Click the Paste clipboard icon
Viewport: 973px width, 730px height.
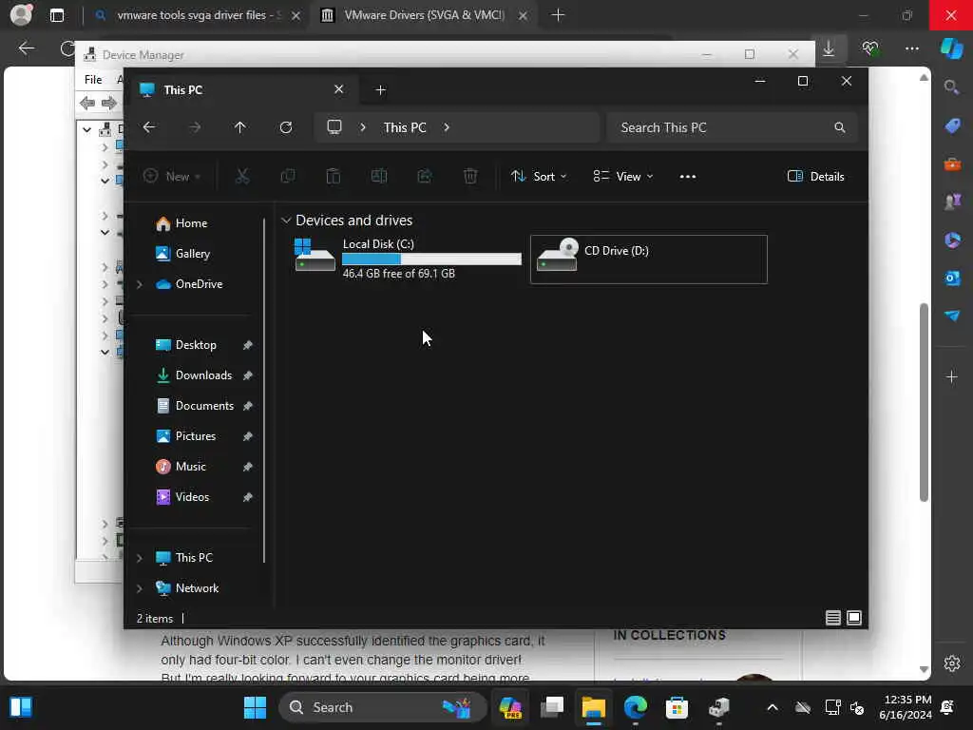pos(334,176)
